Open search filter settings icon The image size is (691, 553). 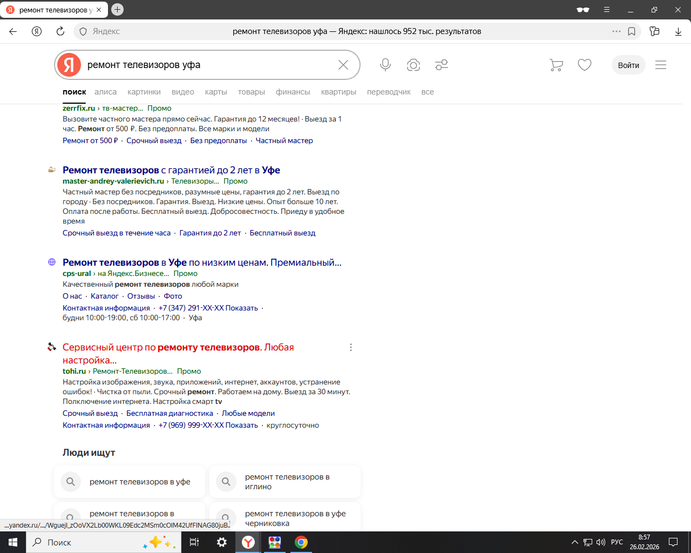click(x=442, y=65)
